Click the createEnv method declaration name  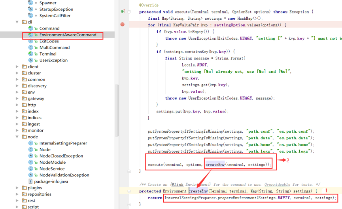pos(198,191)
